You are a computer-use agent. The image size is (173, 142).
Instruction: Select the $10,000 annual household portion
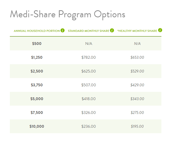point(37,126)
